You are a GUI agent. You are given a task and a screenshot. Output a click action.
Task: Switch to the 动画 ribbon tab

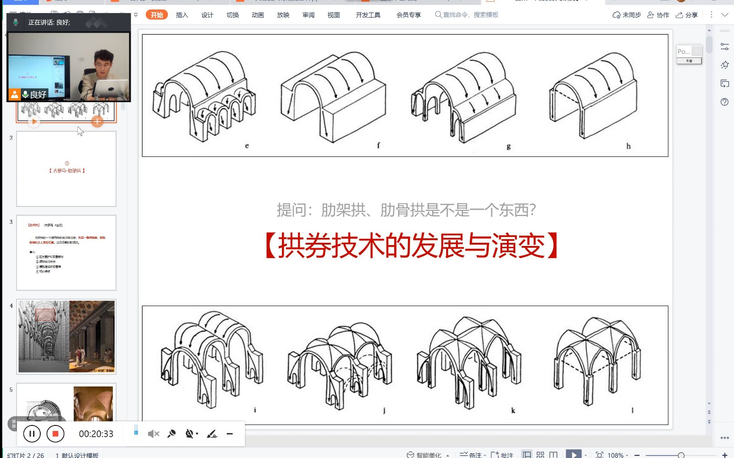[x=258, y=15]
